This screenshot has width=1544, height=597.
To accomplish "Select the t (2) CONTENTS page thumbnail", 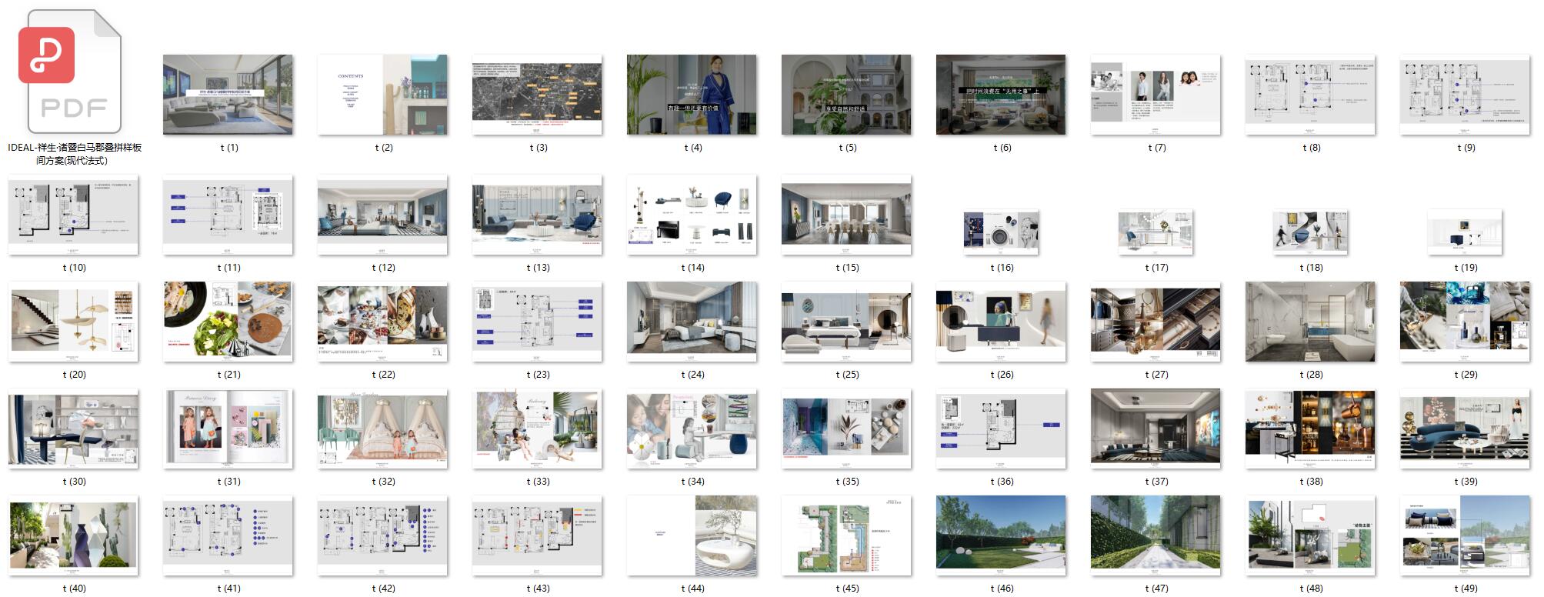I will coord(382,95).
